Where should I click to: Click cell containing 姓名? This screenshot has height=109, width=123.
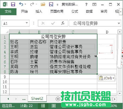click(19, 42)
